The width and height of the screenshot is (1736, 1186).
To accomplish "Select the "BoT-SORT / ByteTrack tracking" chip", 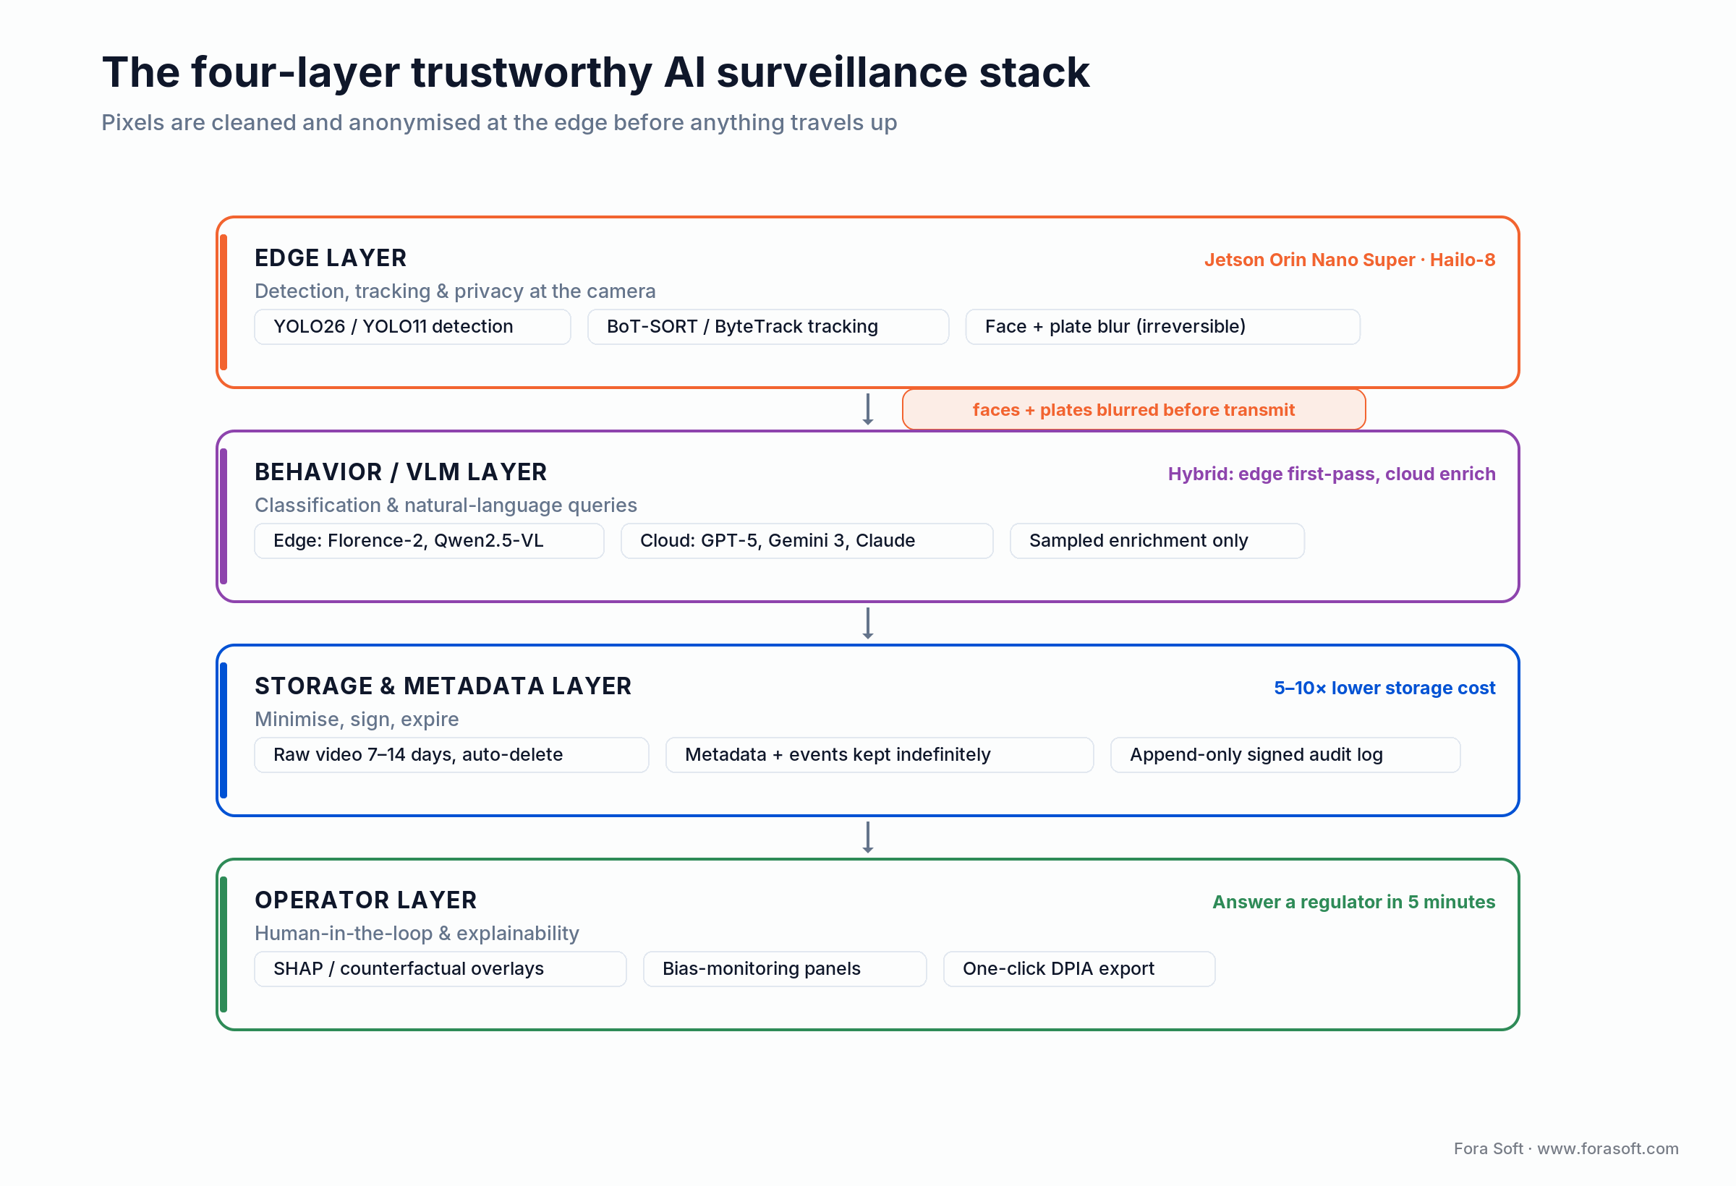I will [768, 326].
